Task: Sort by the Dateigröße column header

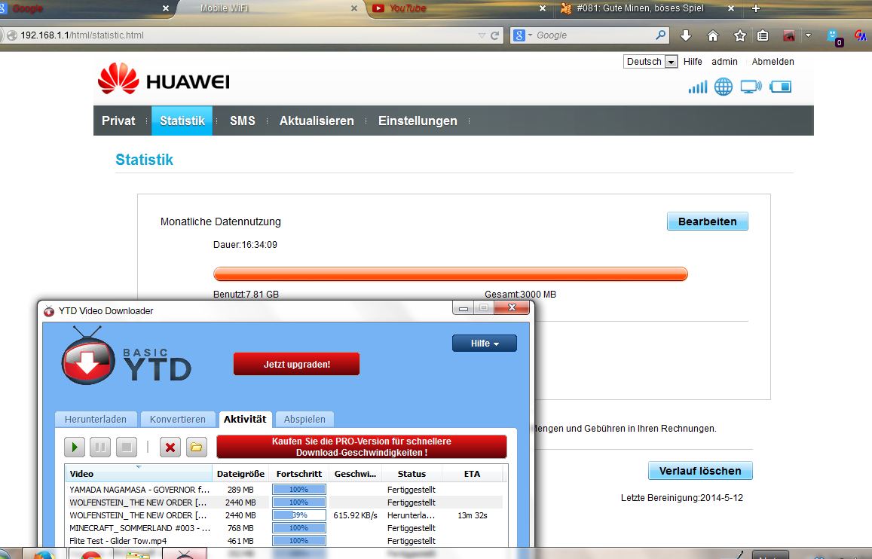Action: pos(240,473)
